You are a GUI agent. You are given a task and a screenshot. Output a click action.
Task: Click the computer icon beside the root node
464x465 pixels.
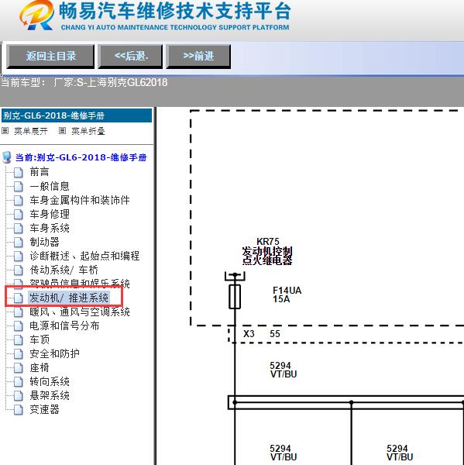pos(6,157)
